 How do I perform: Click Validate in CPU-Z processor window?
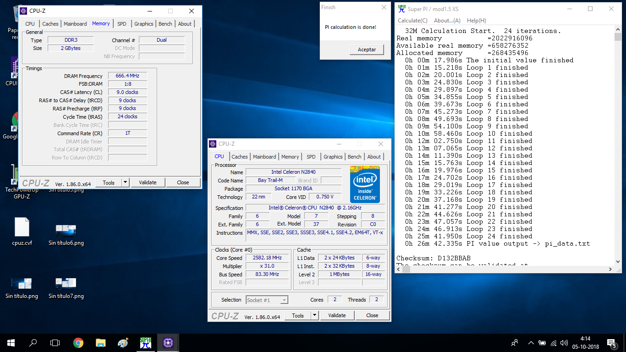pyautogui.click(x=337, y=315)
